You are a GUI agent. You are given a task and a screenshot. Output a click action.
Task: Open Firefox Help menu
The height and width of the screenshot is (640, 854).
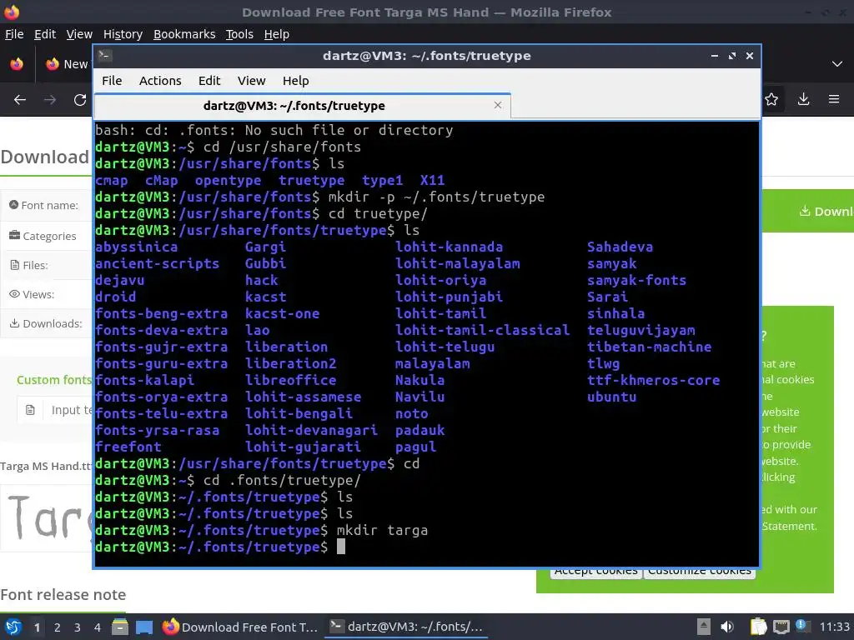(277, 34)
